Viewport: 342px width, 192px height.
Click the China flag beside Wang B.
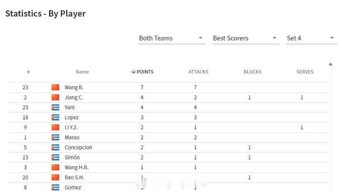point(55,87)
